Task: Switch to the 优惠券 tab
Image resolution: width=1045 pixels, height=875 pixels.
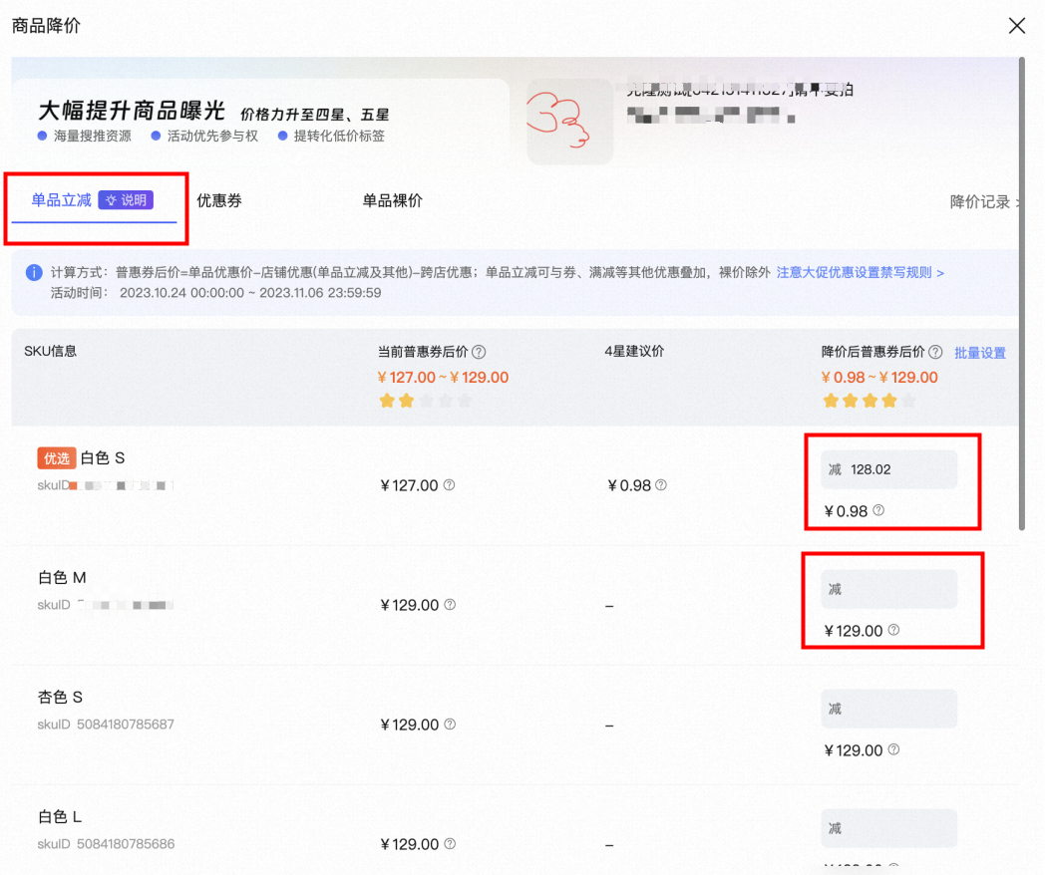Action: point(219,200)
